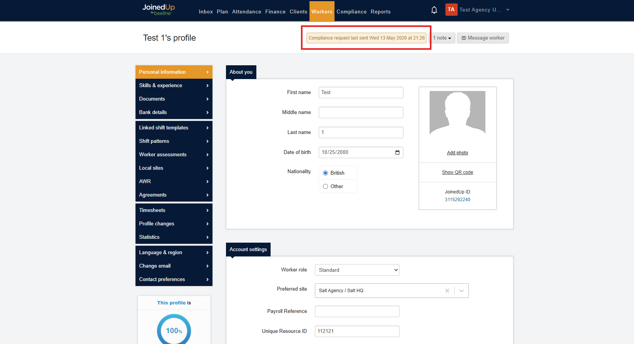Click the Date of birth field
Image resolution: width=634 pixels, height=344 pixels.
pos(361,152)
